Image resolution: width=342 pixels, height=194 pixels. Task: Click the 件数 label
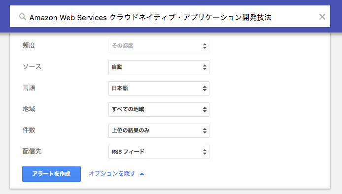pyautogui.click(x=29, y=130)
